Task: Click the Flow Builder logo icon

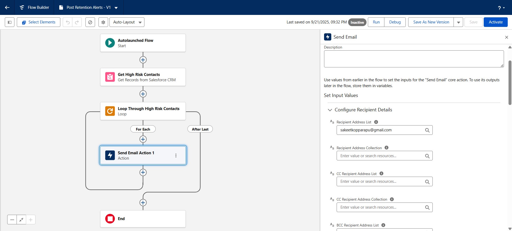Action: point(22,7)
